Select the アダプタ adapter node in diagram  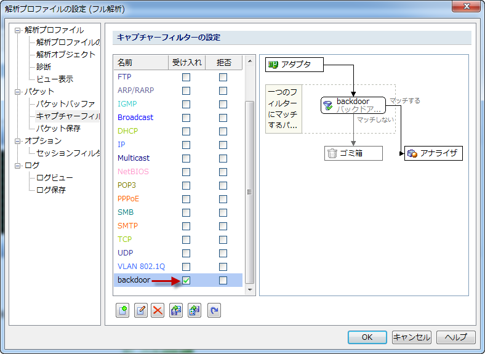point(295,64)
